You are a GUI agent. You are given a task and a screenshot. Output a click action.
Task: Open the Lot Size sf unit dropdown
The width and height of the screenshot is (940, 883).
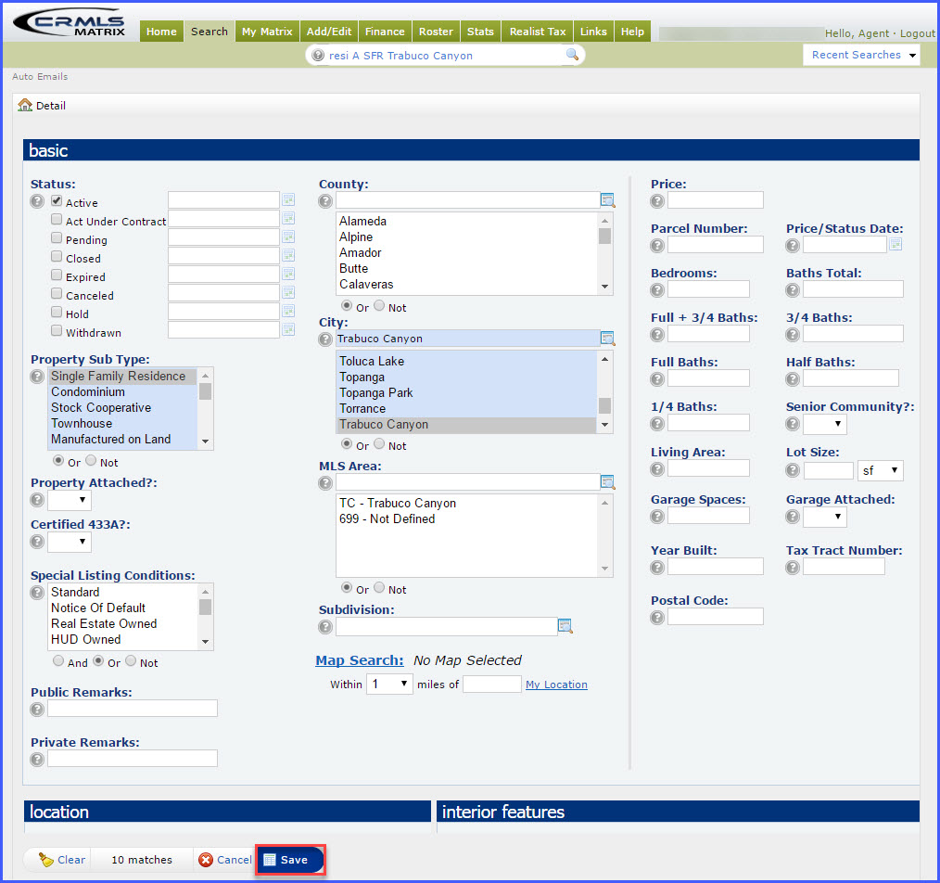880,471
